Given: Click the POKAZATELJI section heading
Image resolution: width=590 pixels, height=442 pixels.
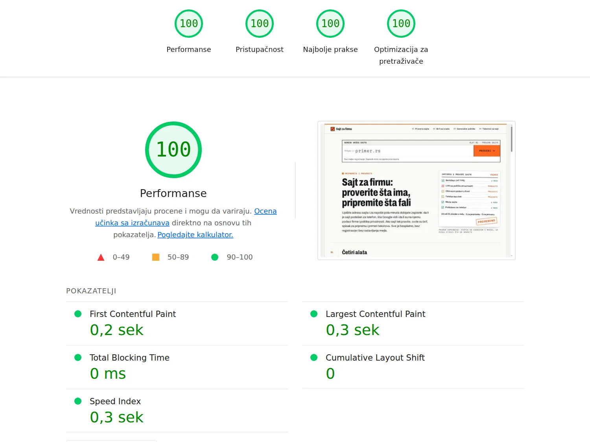Looking at the screenshot, I should click(91, 291).
